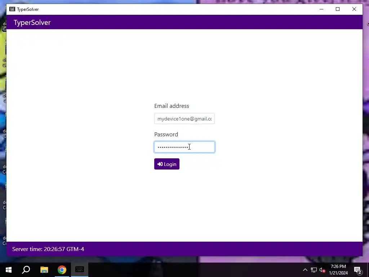
Task: Open the notification center icon
Action: click(x=358, y=270)
